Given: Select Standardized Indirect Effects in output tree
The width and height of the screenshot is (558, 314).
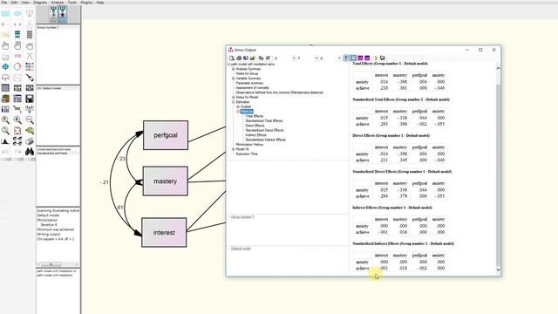Looking at the screenshot, I should (265, 140).
